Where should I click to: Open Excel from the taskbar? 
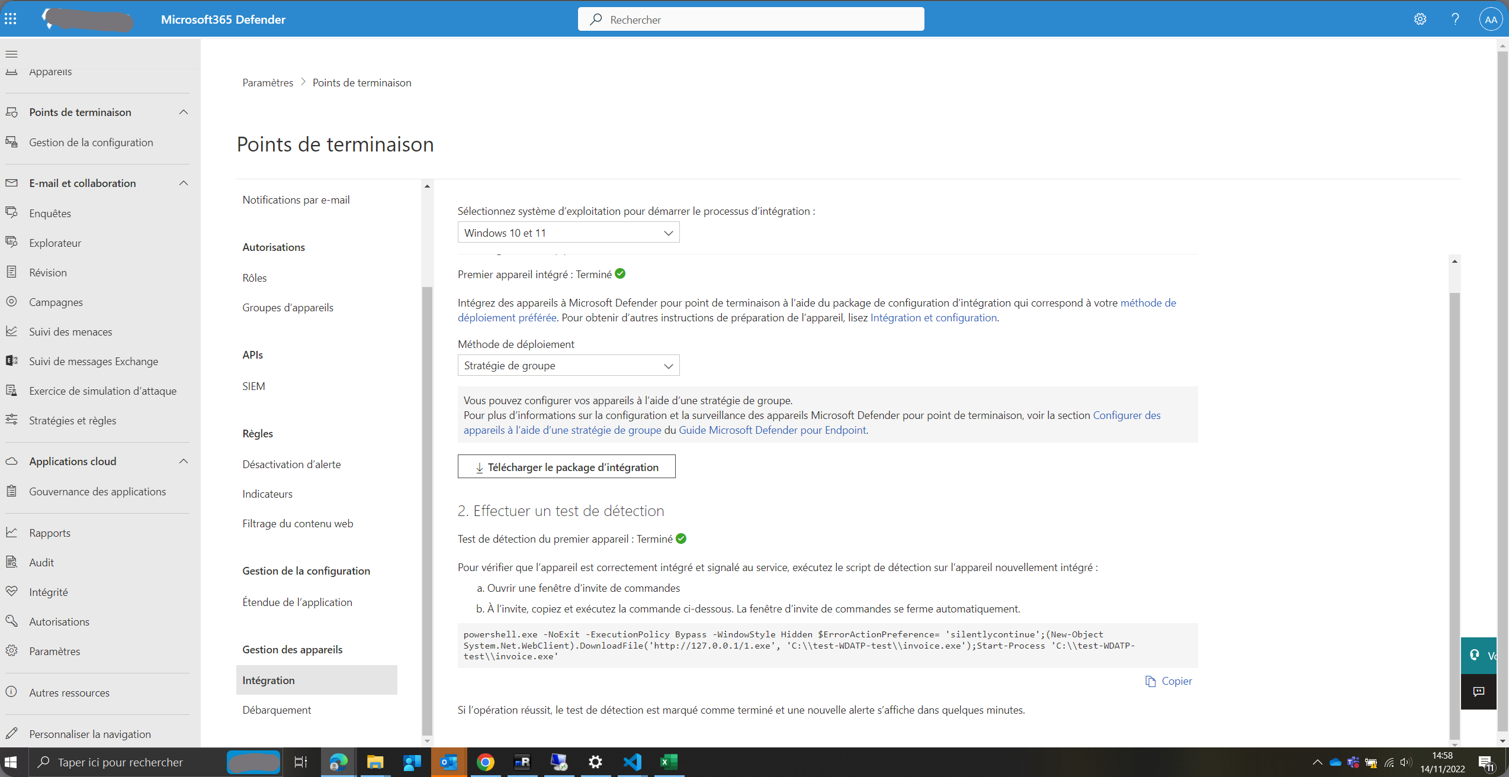(669, 762)
